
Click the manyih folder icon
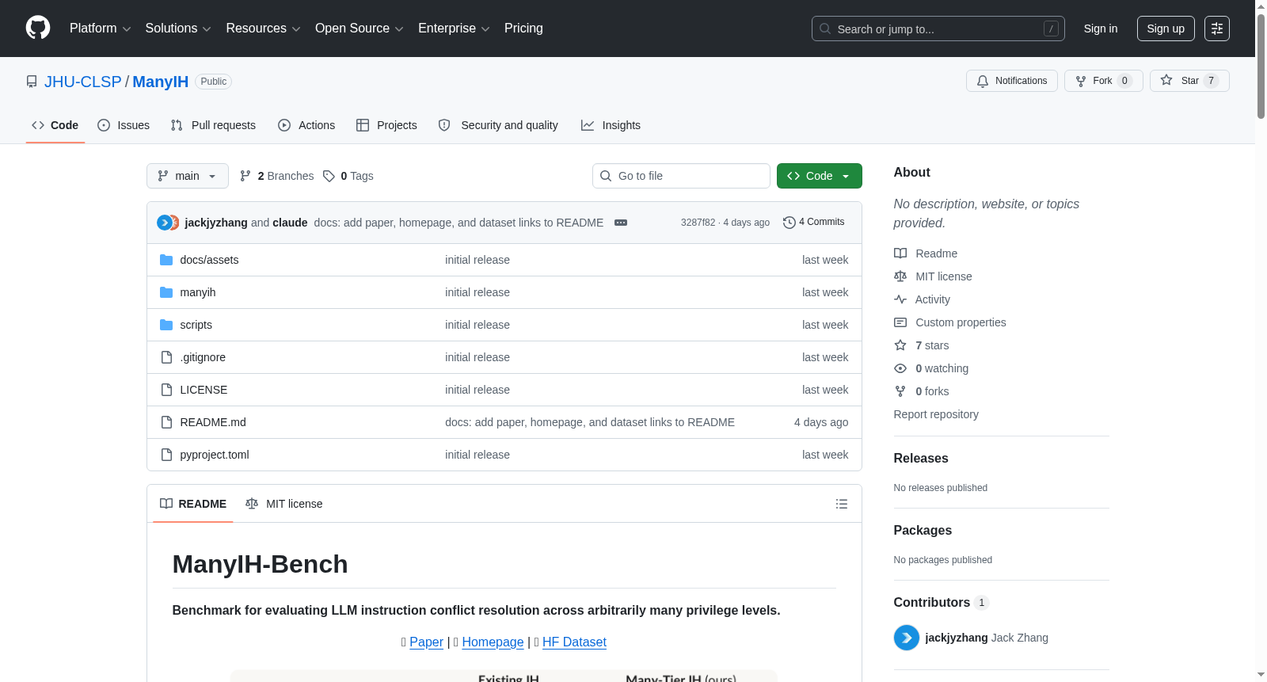click(166, 292)
